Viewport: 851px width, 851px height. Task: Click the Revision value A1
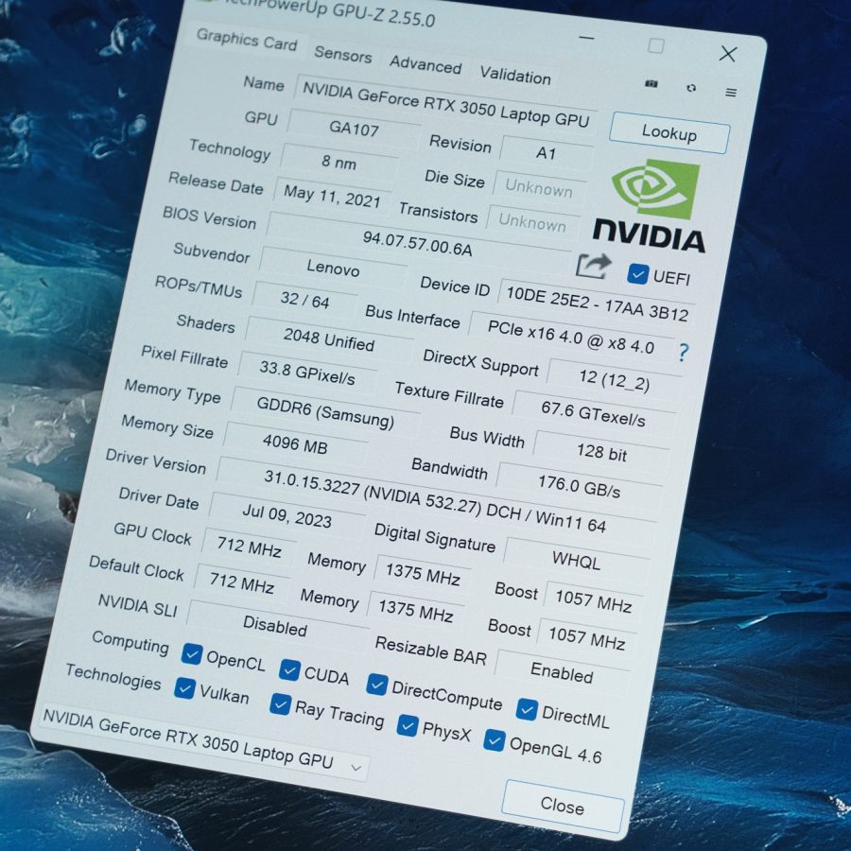(x=546, y=153)
